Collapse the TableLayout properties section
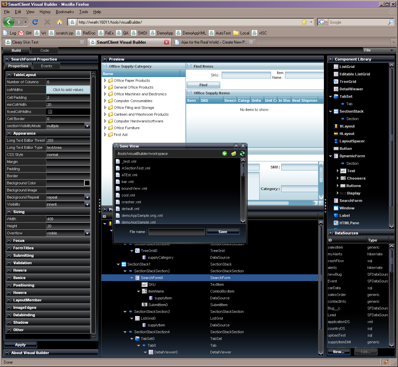This screenshot has height=367, width=398. (9, 74)
